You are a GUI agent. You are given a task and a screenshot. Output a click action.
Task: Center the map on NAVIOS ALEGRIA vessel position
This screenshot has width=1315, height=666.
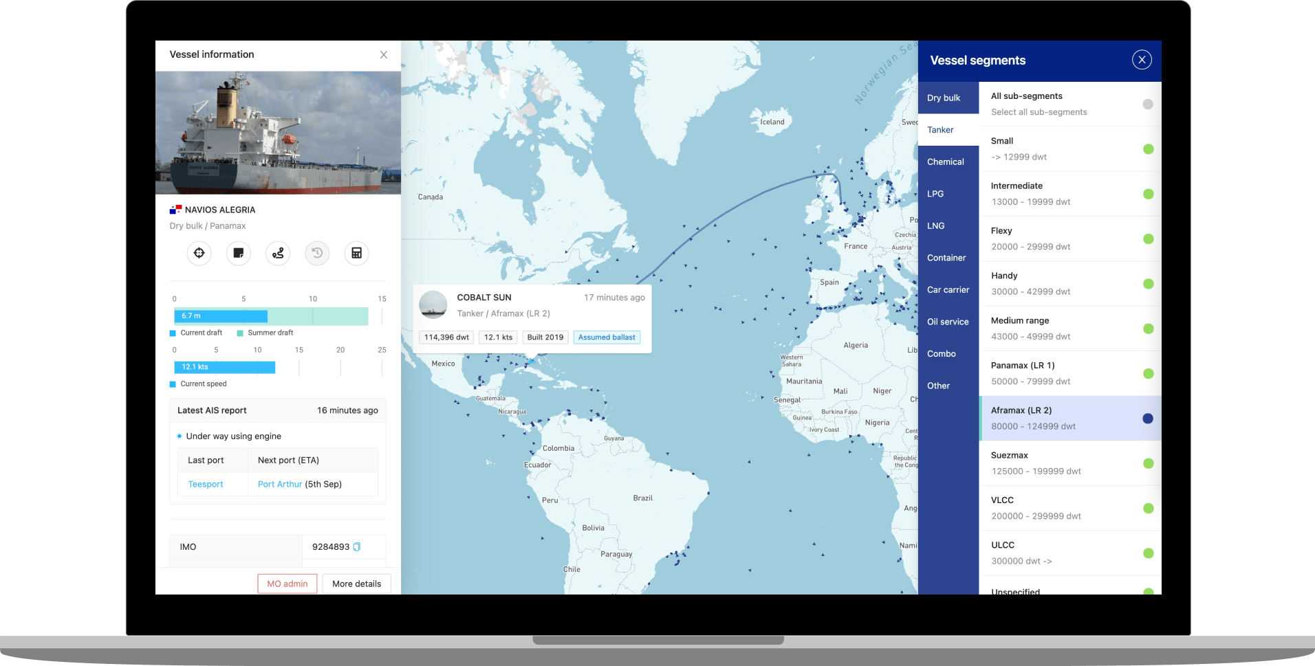pyautogui.click(x=199, y=253)
